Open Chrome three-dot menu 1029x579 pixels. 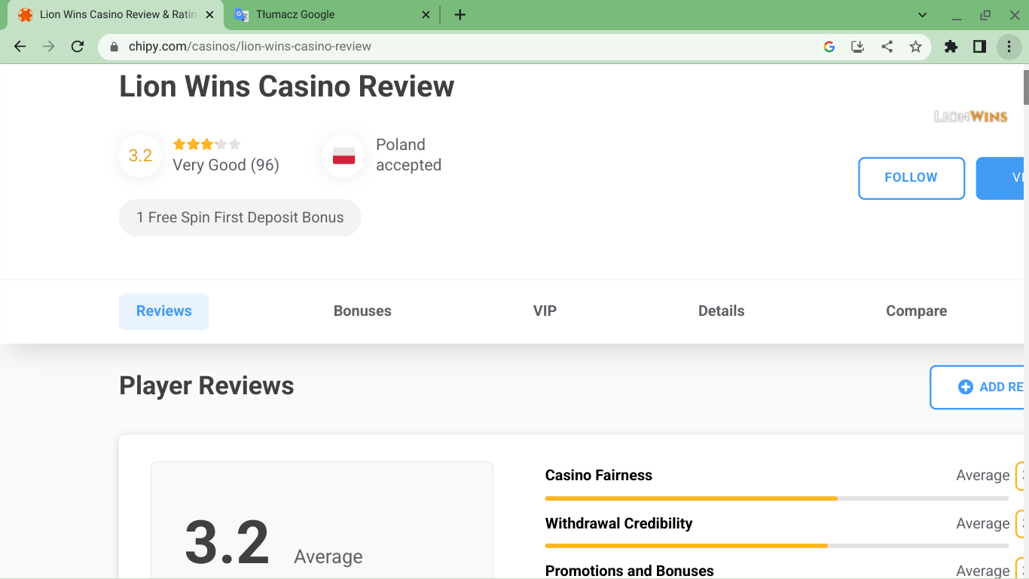point(1009,47)
